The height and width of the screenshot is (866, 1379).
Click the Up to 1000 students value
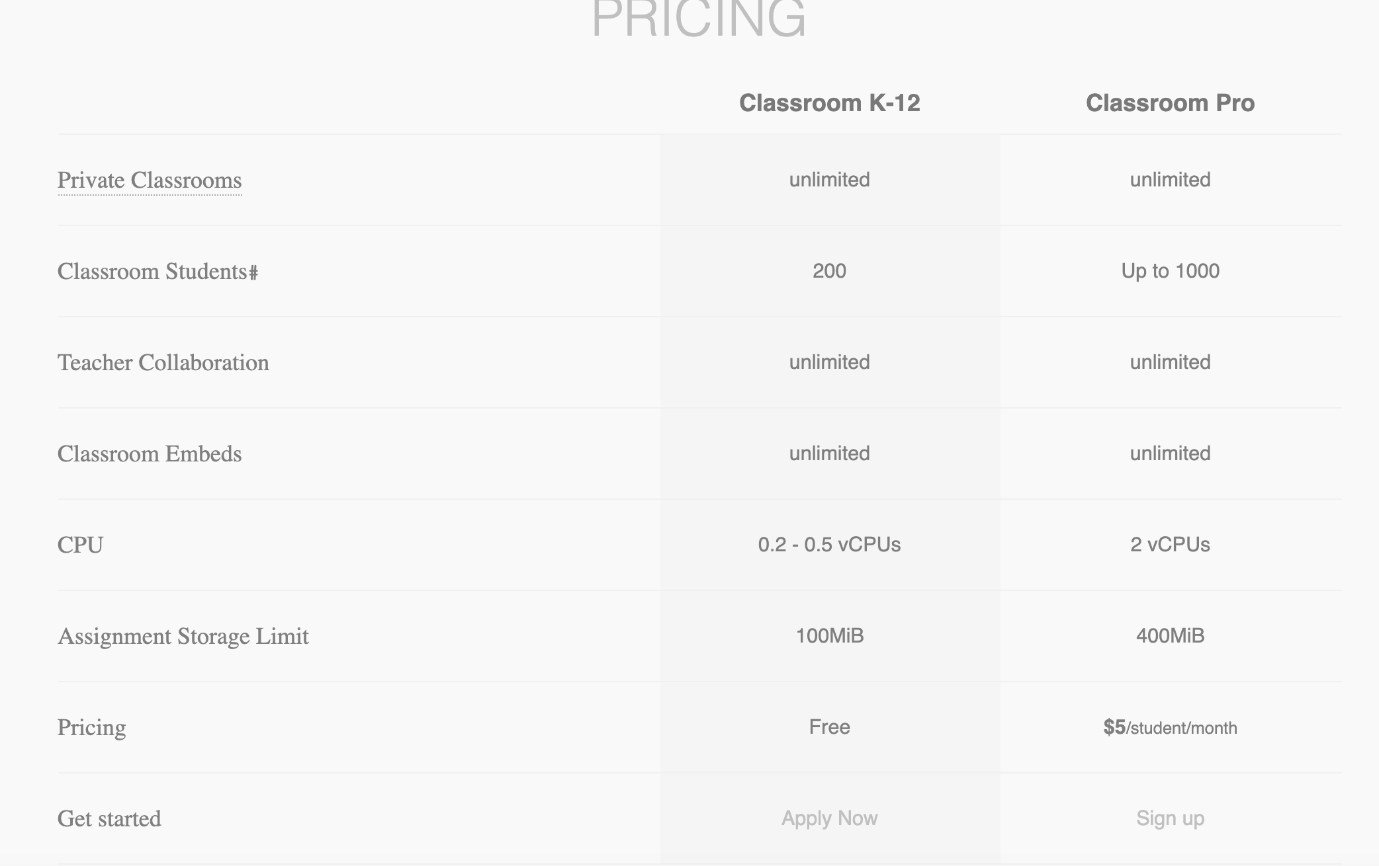(1170, 271)
